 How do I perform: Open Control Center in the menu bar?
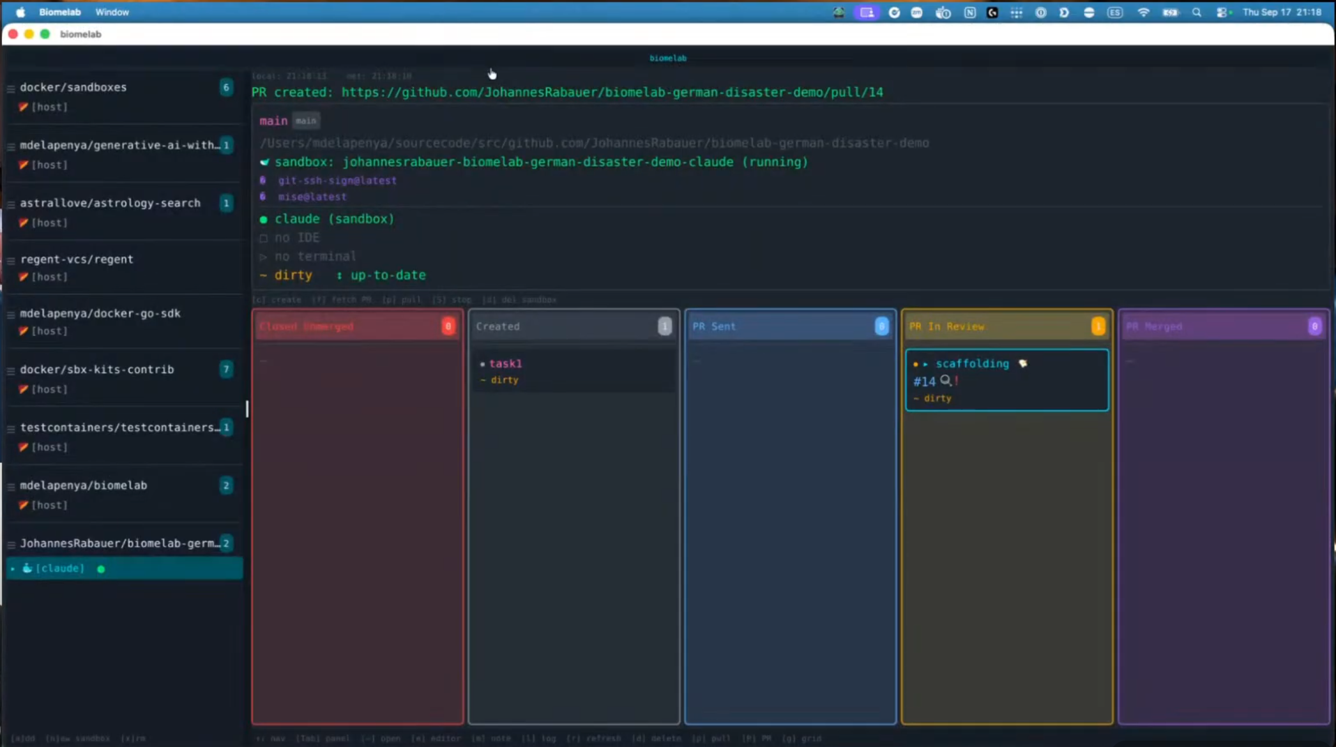pyautogui.click(x=1222, y=12)
